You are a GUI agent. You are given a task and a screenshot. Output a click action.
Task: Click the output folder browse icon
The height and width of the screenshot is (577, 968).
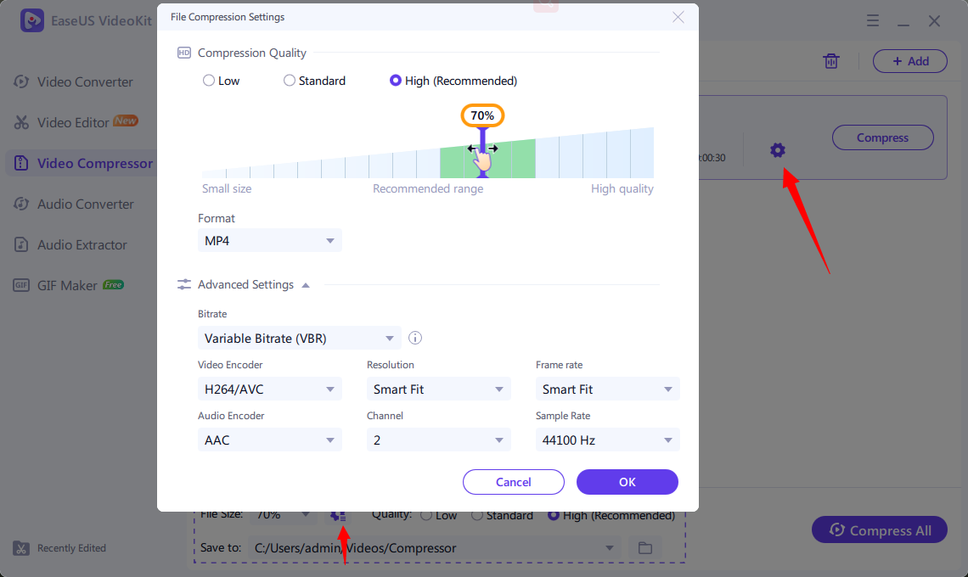pos(645,548)
